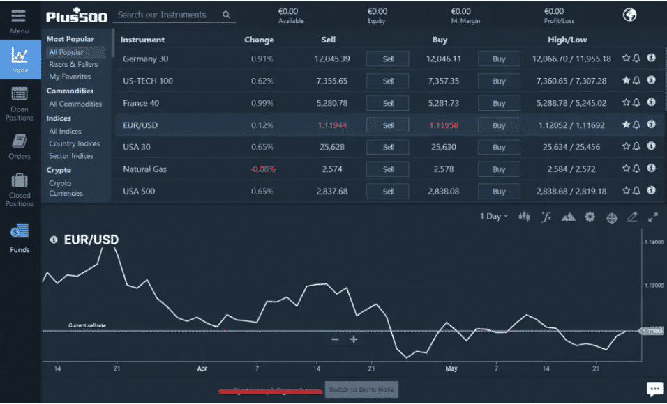This screenshot has width=667, height=404.
Task: Enable price alert bell for France 40
Action: [637, 103]
